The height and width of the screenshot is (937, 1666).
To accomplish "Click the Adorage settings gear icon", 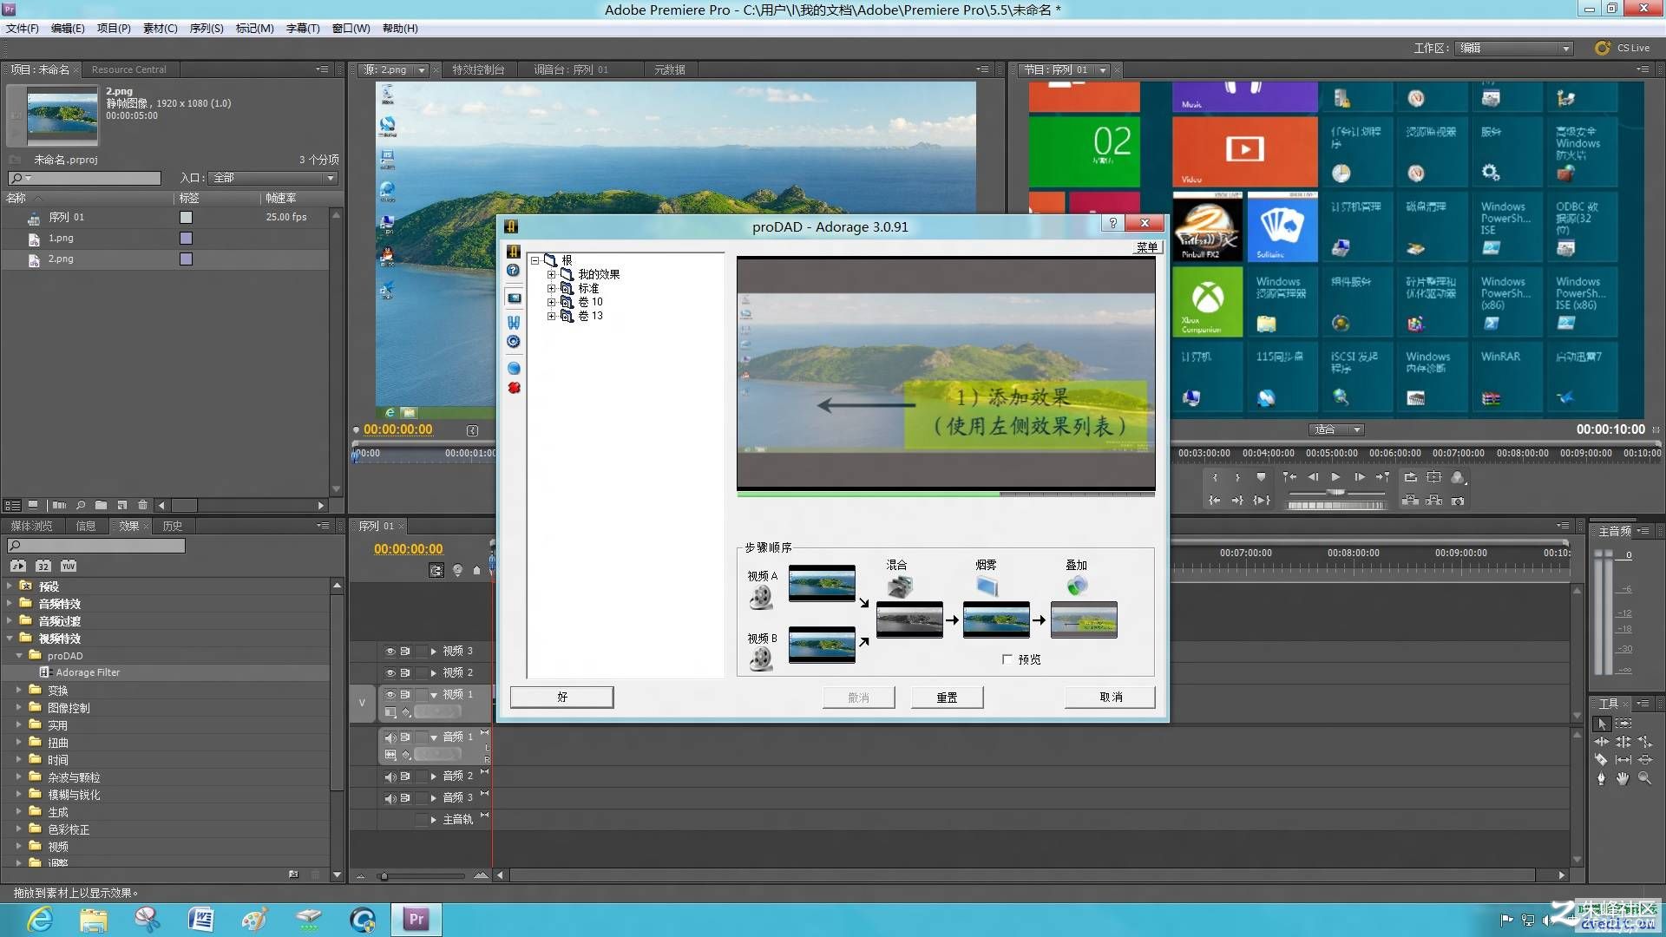I will tap(514, 342).
